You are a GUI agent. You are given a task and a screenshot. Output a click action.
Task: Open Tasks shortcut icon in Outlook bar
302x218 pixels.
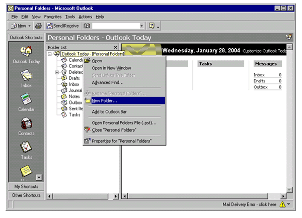pyautogui.click(x=26, y=147)
